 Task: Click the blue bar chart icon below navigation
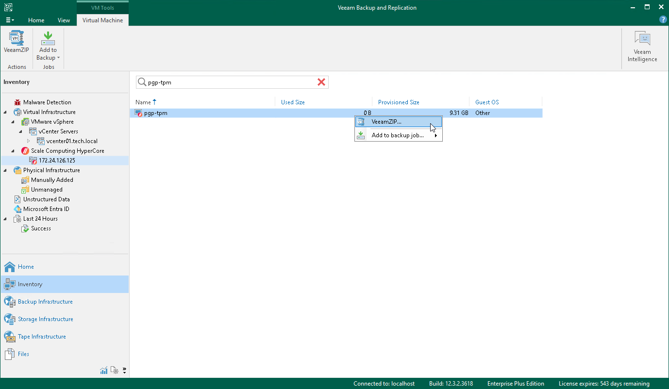[104, 371]
